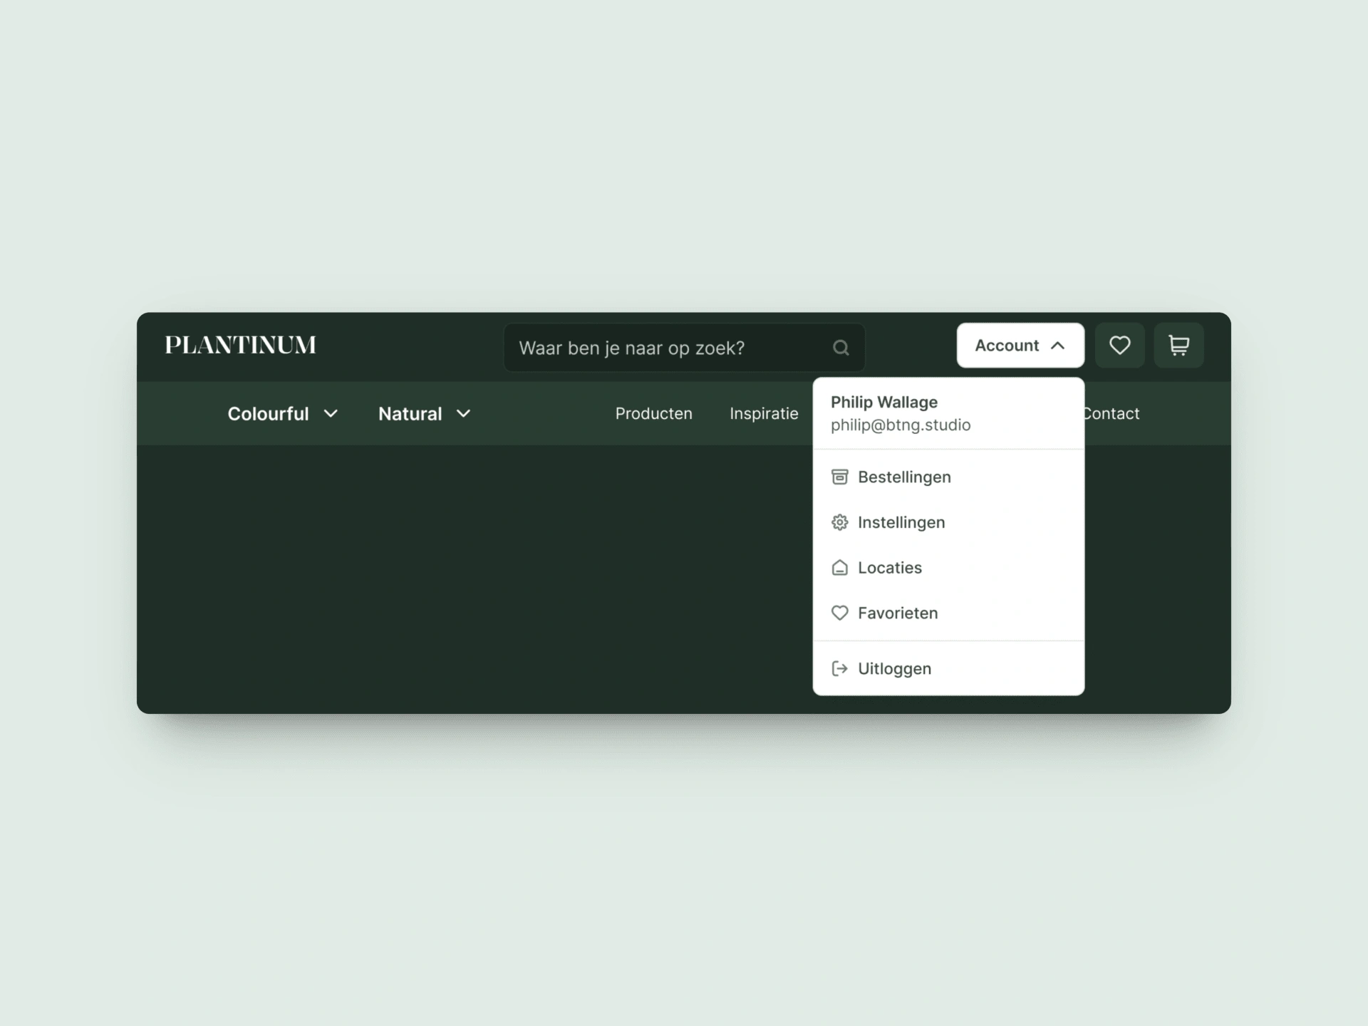Click the heart icon in dropdown menu
Viewport: 1368px width, 1026px height.
(x=839, y=612)
